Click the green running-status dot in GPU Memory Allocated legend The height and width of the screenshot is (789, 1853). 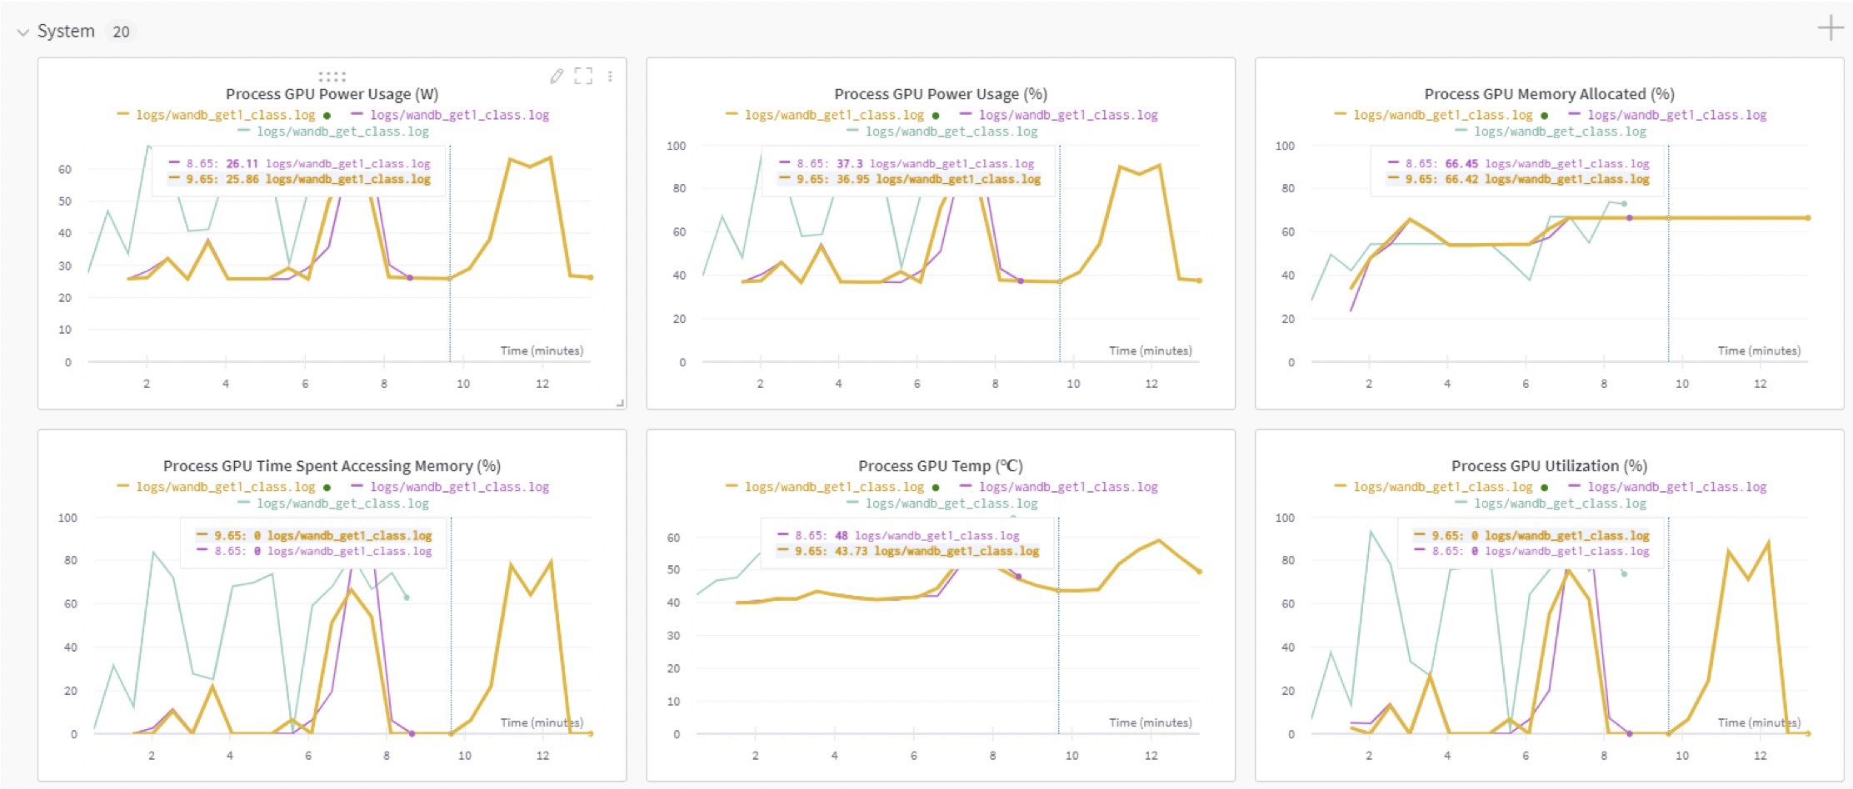[x=1545, y=116]
